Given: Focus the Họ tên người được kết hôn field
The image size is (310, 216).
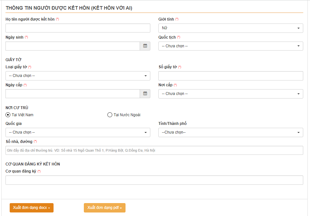Looking at the screenshot, I should pos(78,28).
